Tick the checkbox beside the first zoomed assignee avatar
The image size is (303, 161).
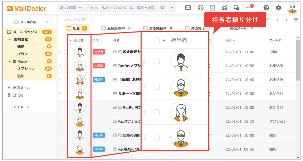(157, 61)
